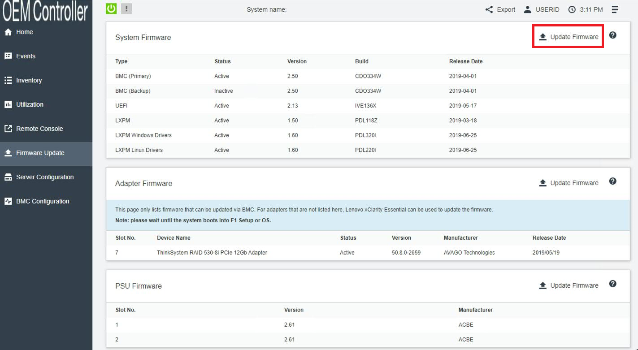Select the BMC (Primary) row
Viewport: 638px width, 350px height.
[368, 76]
